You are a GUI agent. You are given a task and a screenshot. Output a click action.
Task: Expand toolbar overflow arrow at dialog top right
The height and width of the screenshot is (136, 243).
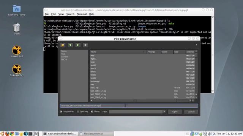coord(197,45)
